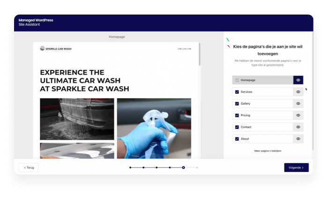Screen dimensions: 328x197
Task: Click the soapy car wash photo
Action: coord(77,119)
